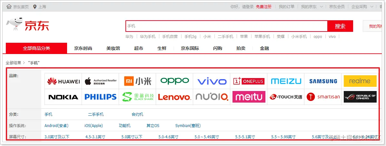Click the 免费注册 link
Viewport: 386px width, 146px height.
(x=264, y=7)
